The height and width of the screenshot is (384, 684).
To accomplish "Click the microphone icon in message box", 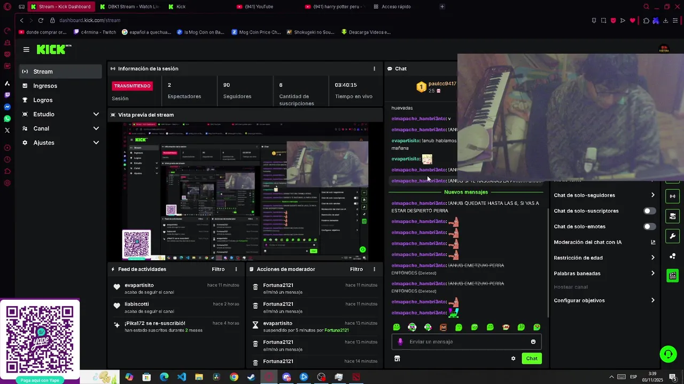I will click(x=400, y=342).
